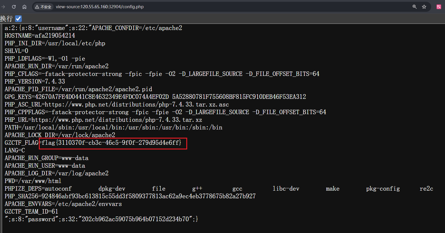445x233 pixels.
Task: Click the view-source URL in address bar
Action: pos(99,7)
